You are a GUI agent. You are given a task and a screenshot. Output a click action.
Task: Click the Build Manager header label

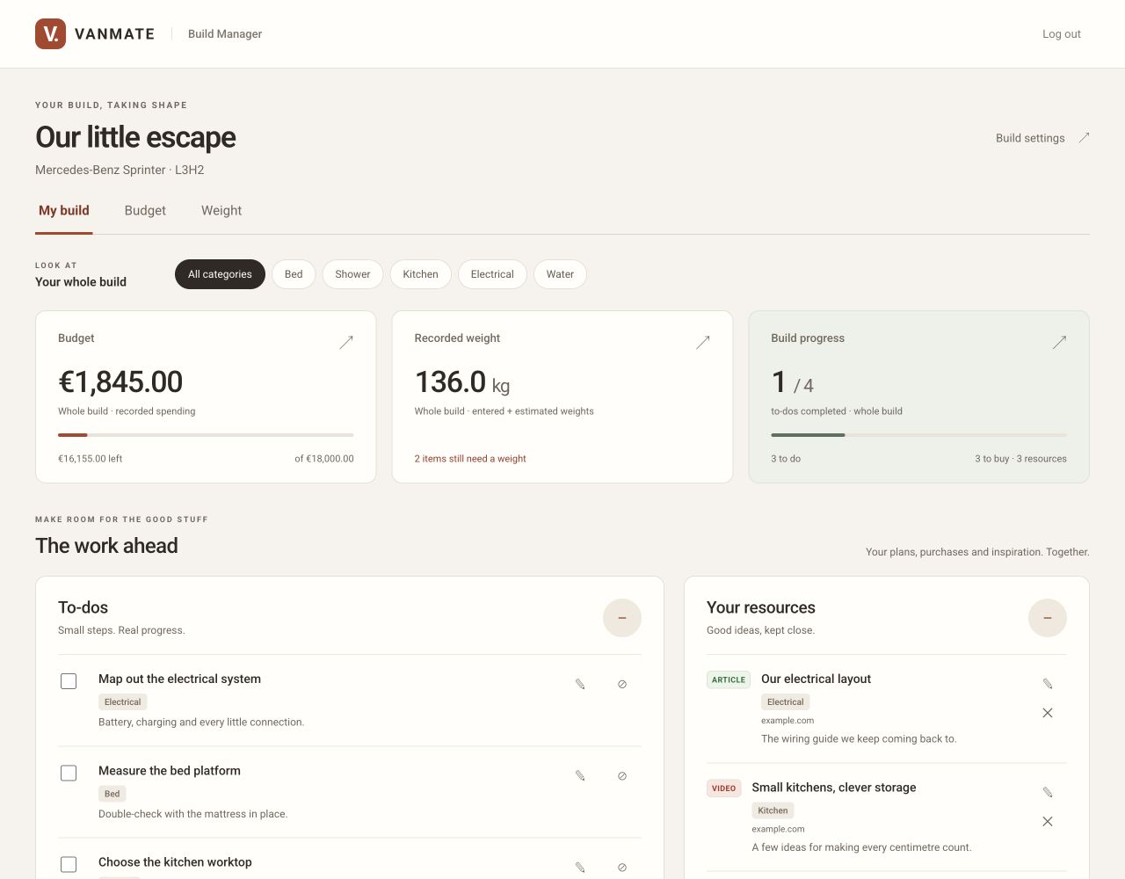[225, 34]
